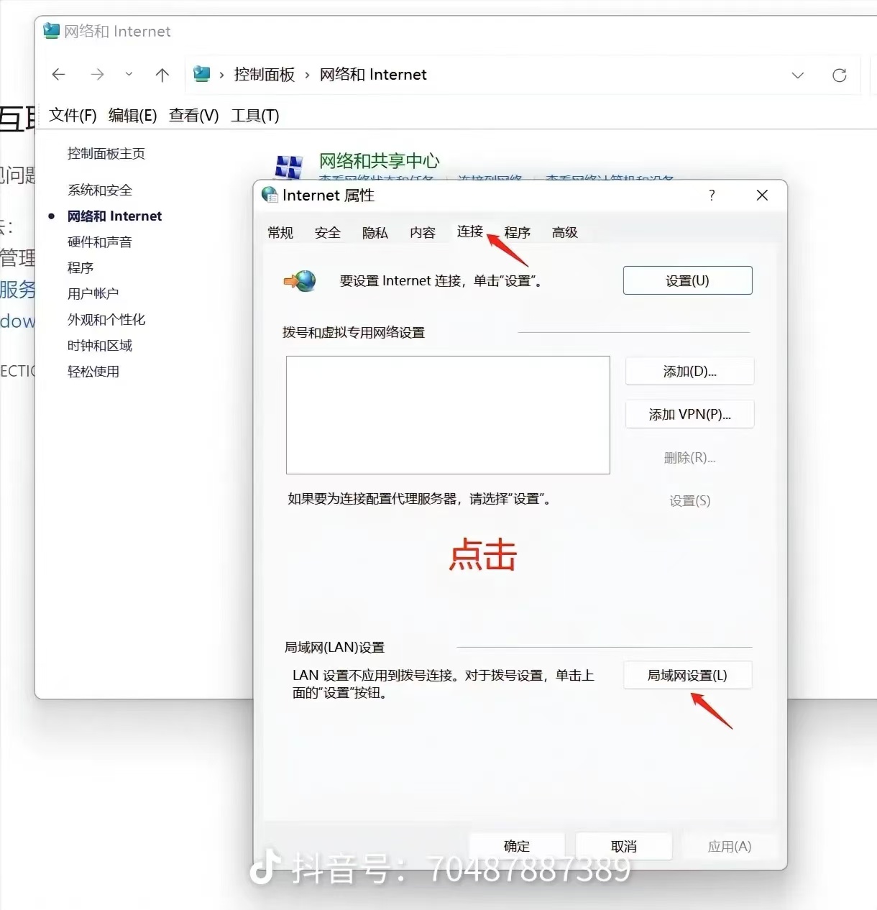The width and height of the screenshot is (877, 910).
Task: Click the help question mark in dialog
Action: click(712, 196)
